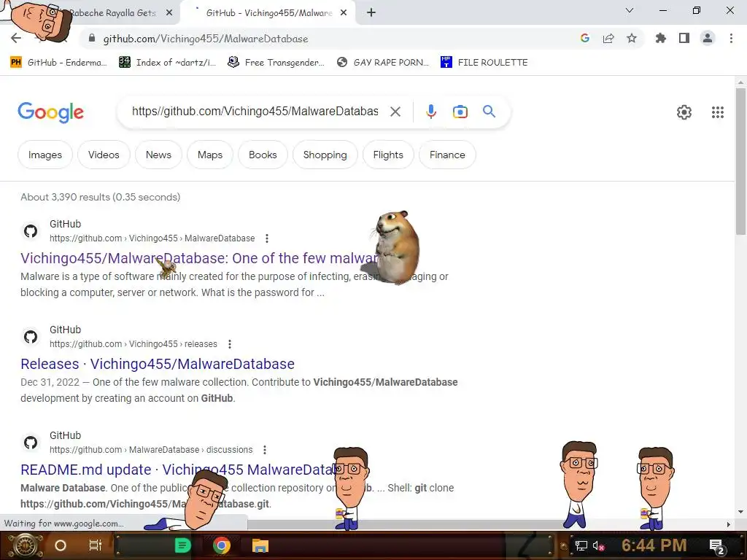
Task: Click the GitHub favicon of first result
Action: tap(31, 231)
